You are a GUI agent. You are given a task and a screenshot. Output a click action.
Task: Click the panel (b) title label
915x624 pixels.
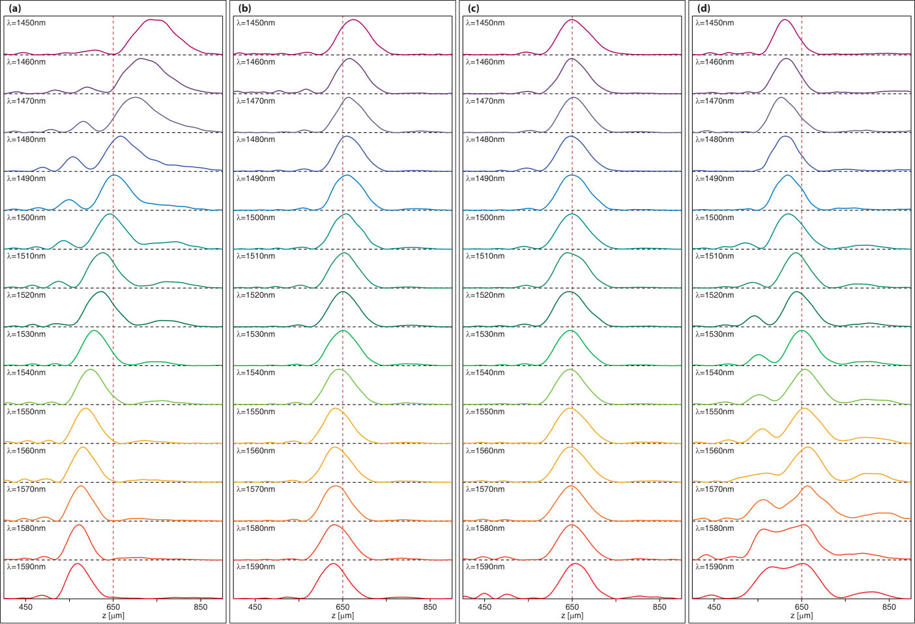(x=245, y=8)
